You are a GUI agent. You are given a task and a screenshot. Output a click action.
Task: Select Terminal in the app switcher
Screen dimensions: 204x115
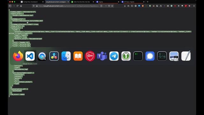pyautogui.click(x=138, y=56)
